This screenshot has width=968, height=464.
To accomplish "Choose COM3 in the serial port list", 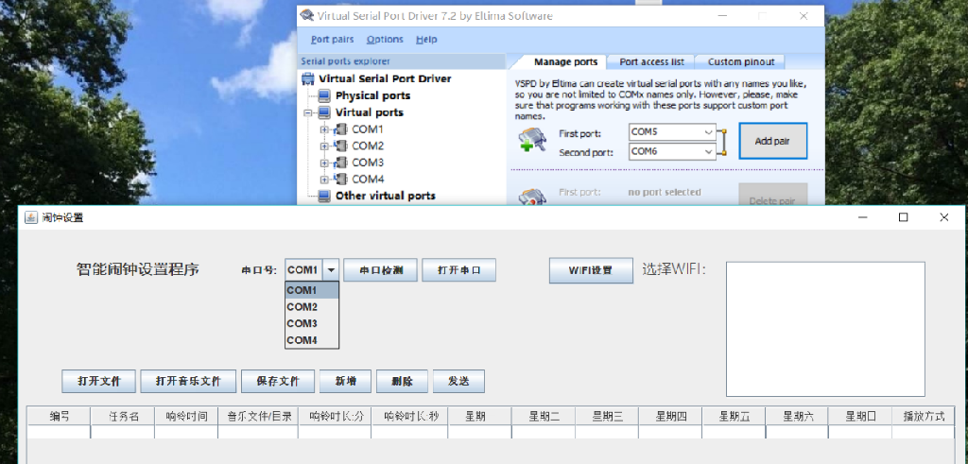I will [312, 323].
